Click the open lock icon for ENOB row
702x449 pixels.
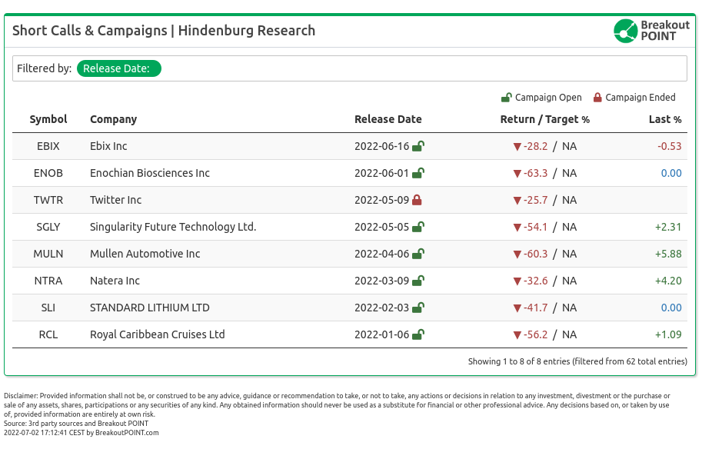pyautogui.click(x=418, y=173)
